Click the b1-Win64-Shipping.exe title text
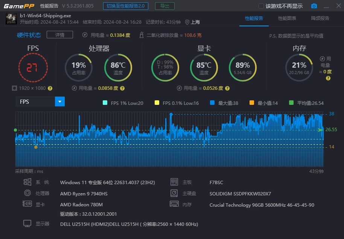 46,16
